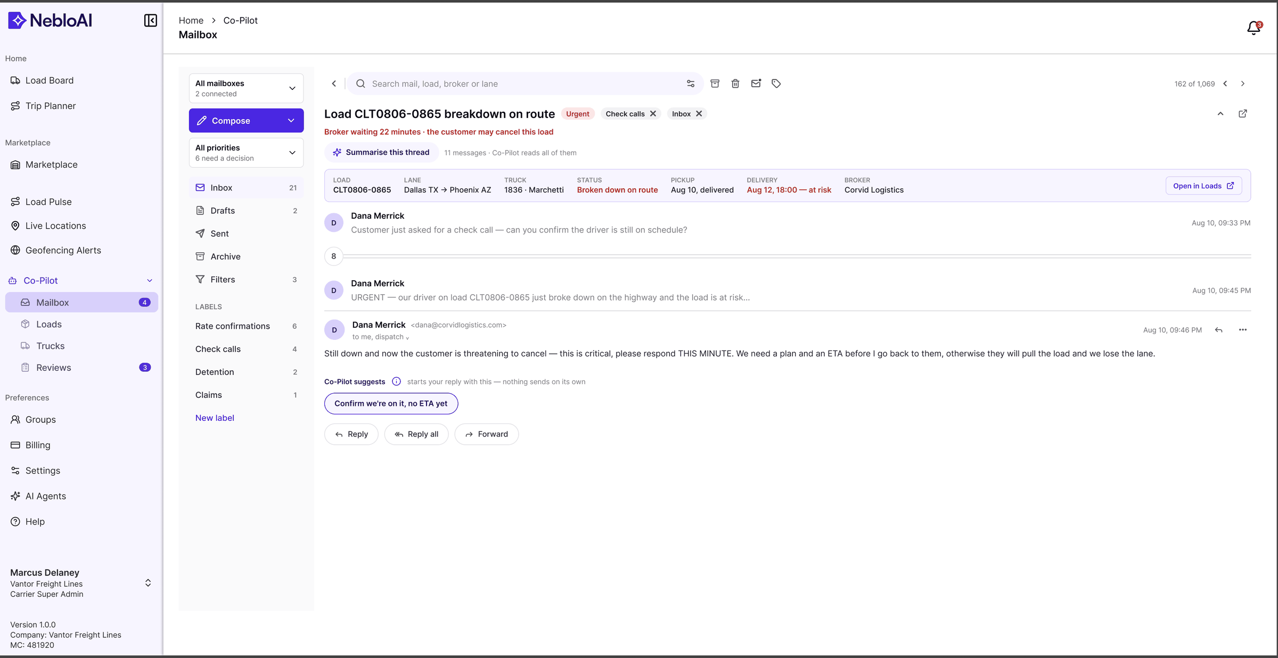Click Summarise this thread

[381, 152]
